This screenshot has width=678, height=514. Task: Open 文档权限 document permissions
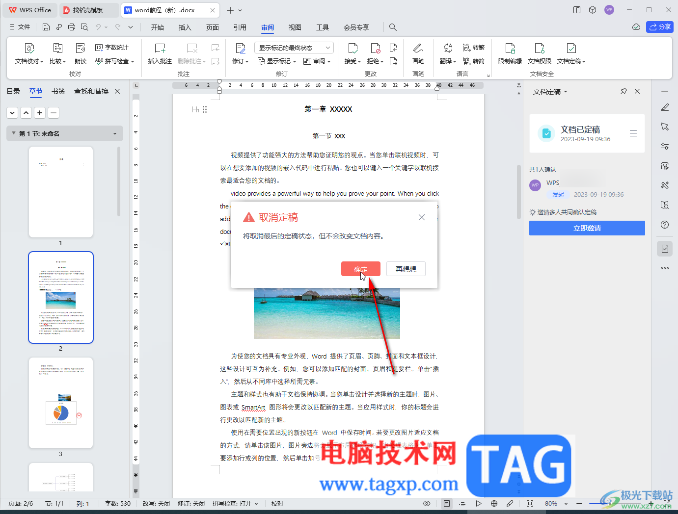click(540, 54)
